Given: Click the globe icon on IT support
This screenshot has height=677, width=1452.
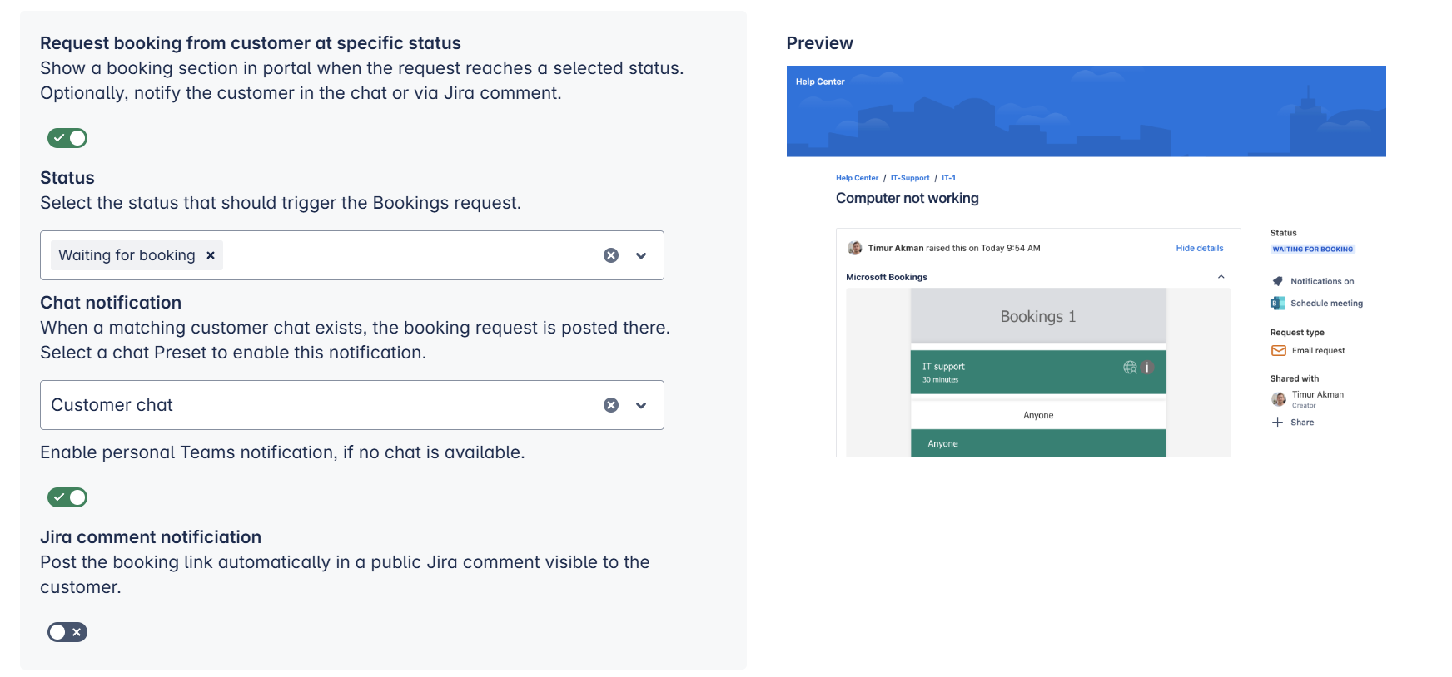Looking at the screenshot, I should pos(1130,368).
